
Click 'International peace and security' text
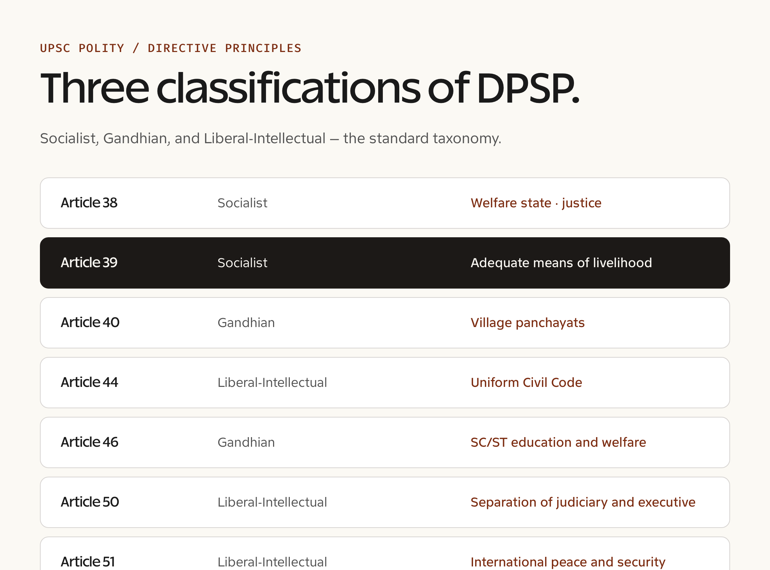568,562
